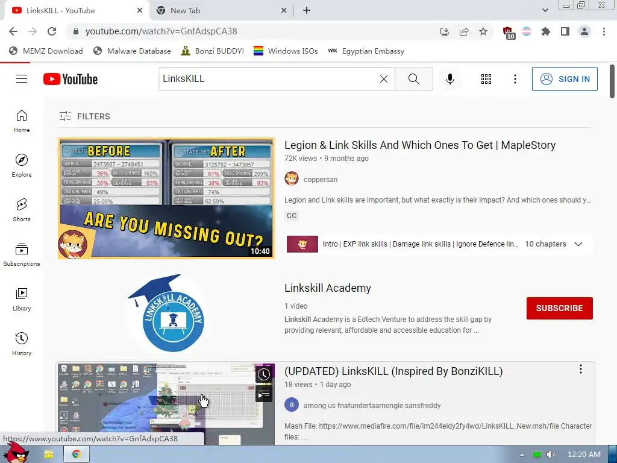Open Egyptian Embassy bookmark

coord(366,51)
